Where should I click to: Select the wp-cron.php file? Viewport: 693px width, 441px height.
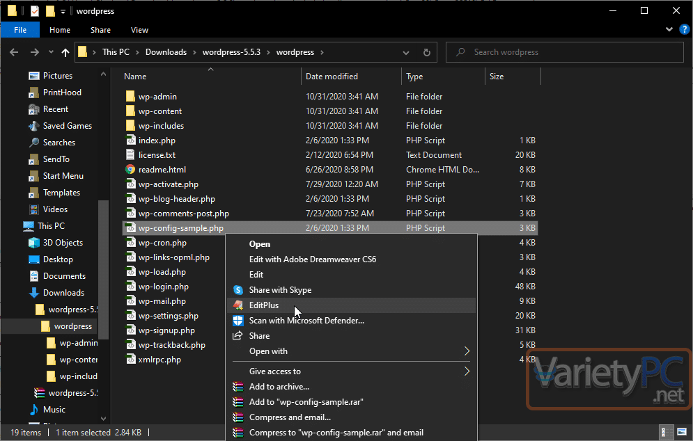pos(162,243)
